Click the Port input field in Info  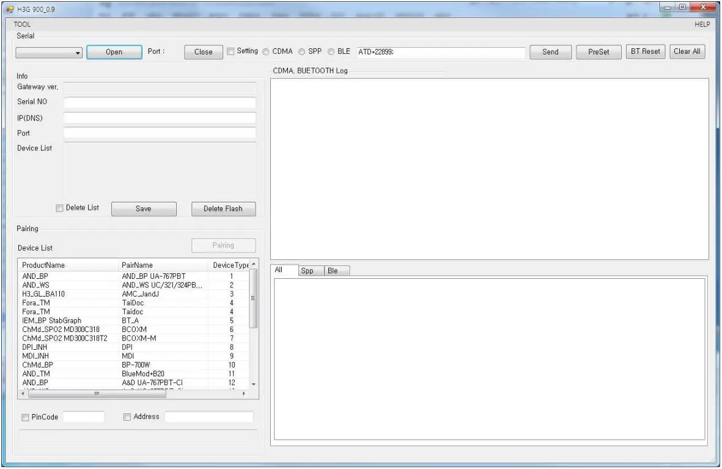[x=160, y=133]
